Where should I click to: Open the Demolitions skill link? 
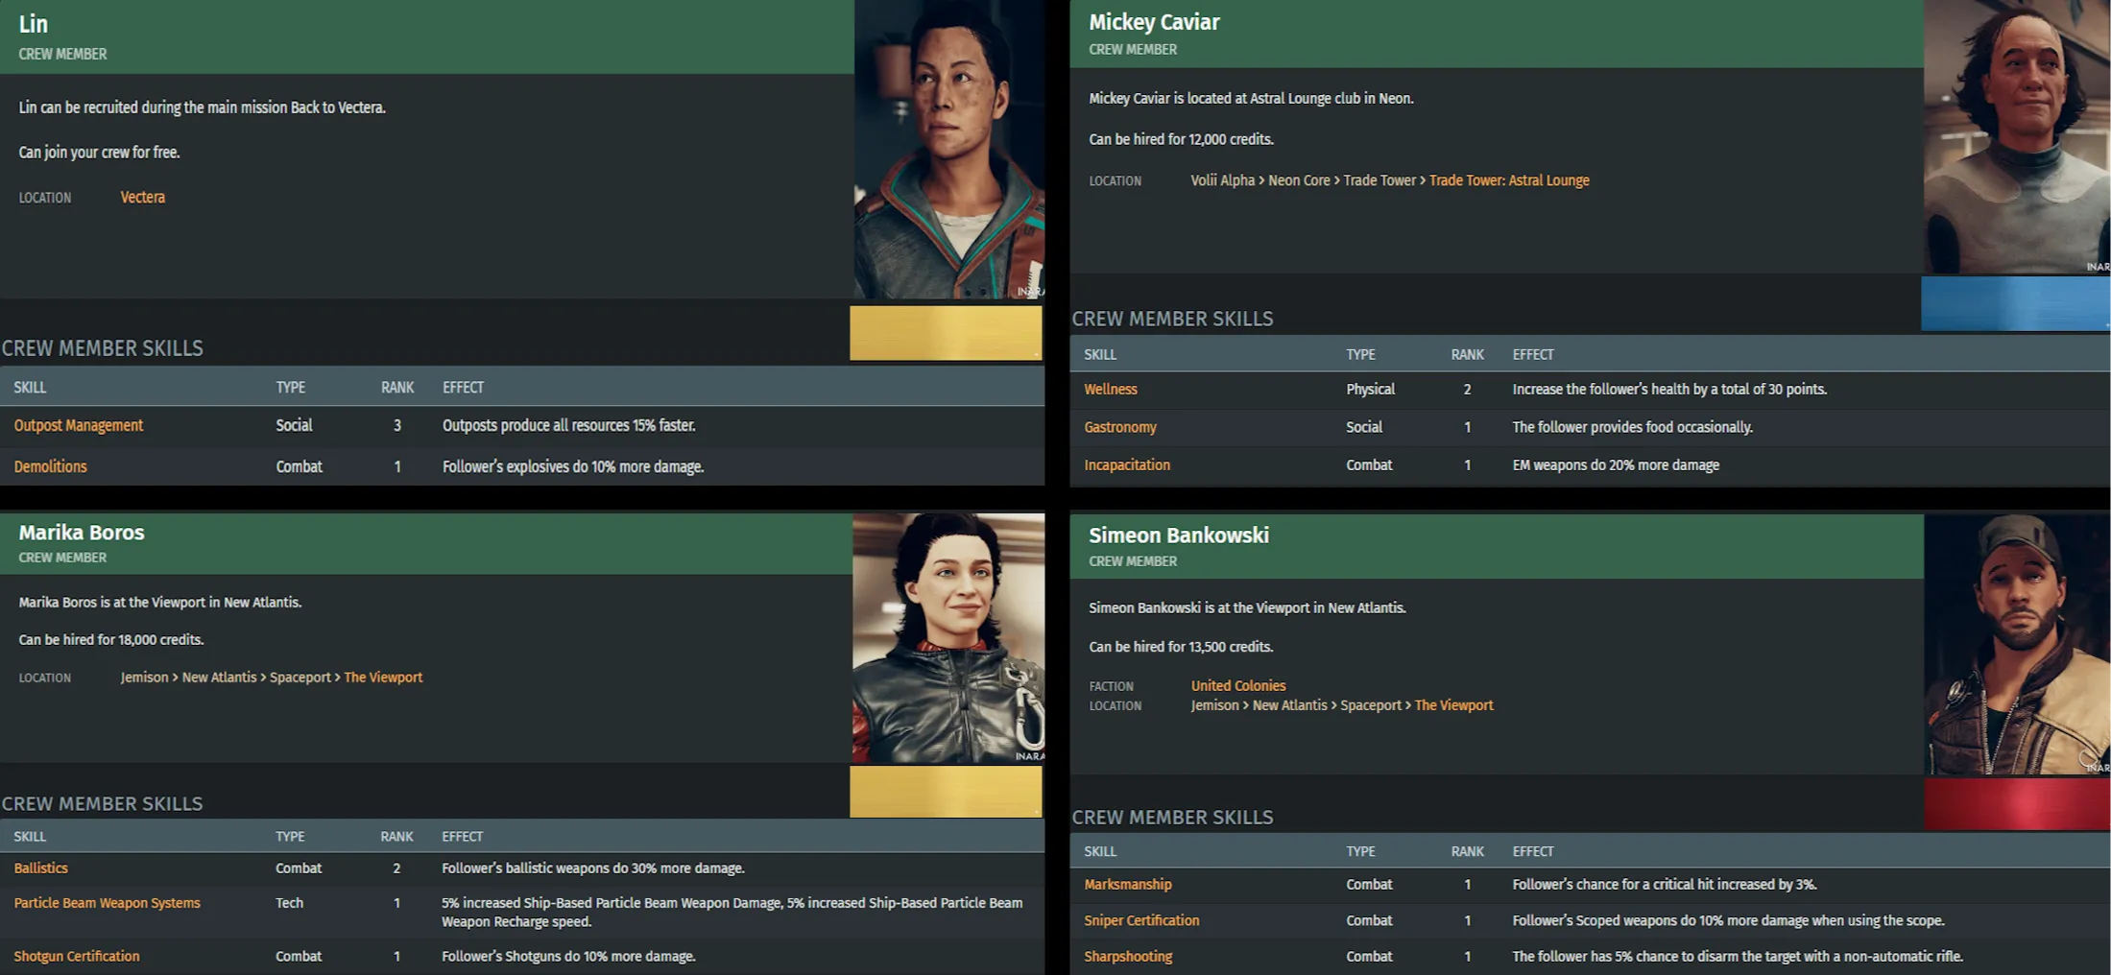click(x=50, y=466)
